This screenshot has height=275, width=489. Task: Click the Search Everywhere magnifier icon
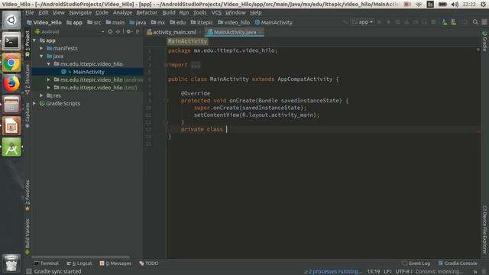[475, 22]
